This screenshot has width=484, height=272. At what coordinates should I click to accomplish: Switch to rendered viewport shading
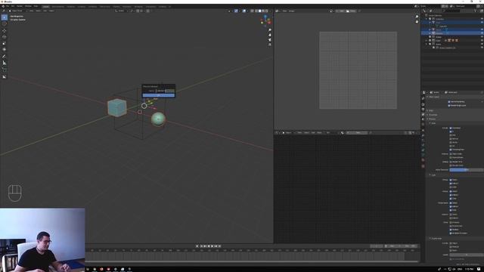267,11
